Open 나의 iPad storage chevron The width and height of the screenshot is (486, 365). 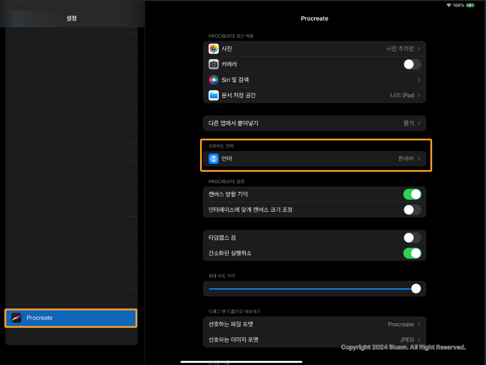pos(419,95)
